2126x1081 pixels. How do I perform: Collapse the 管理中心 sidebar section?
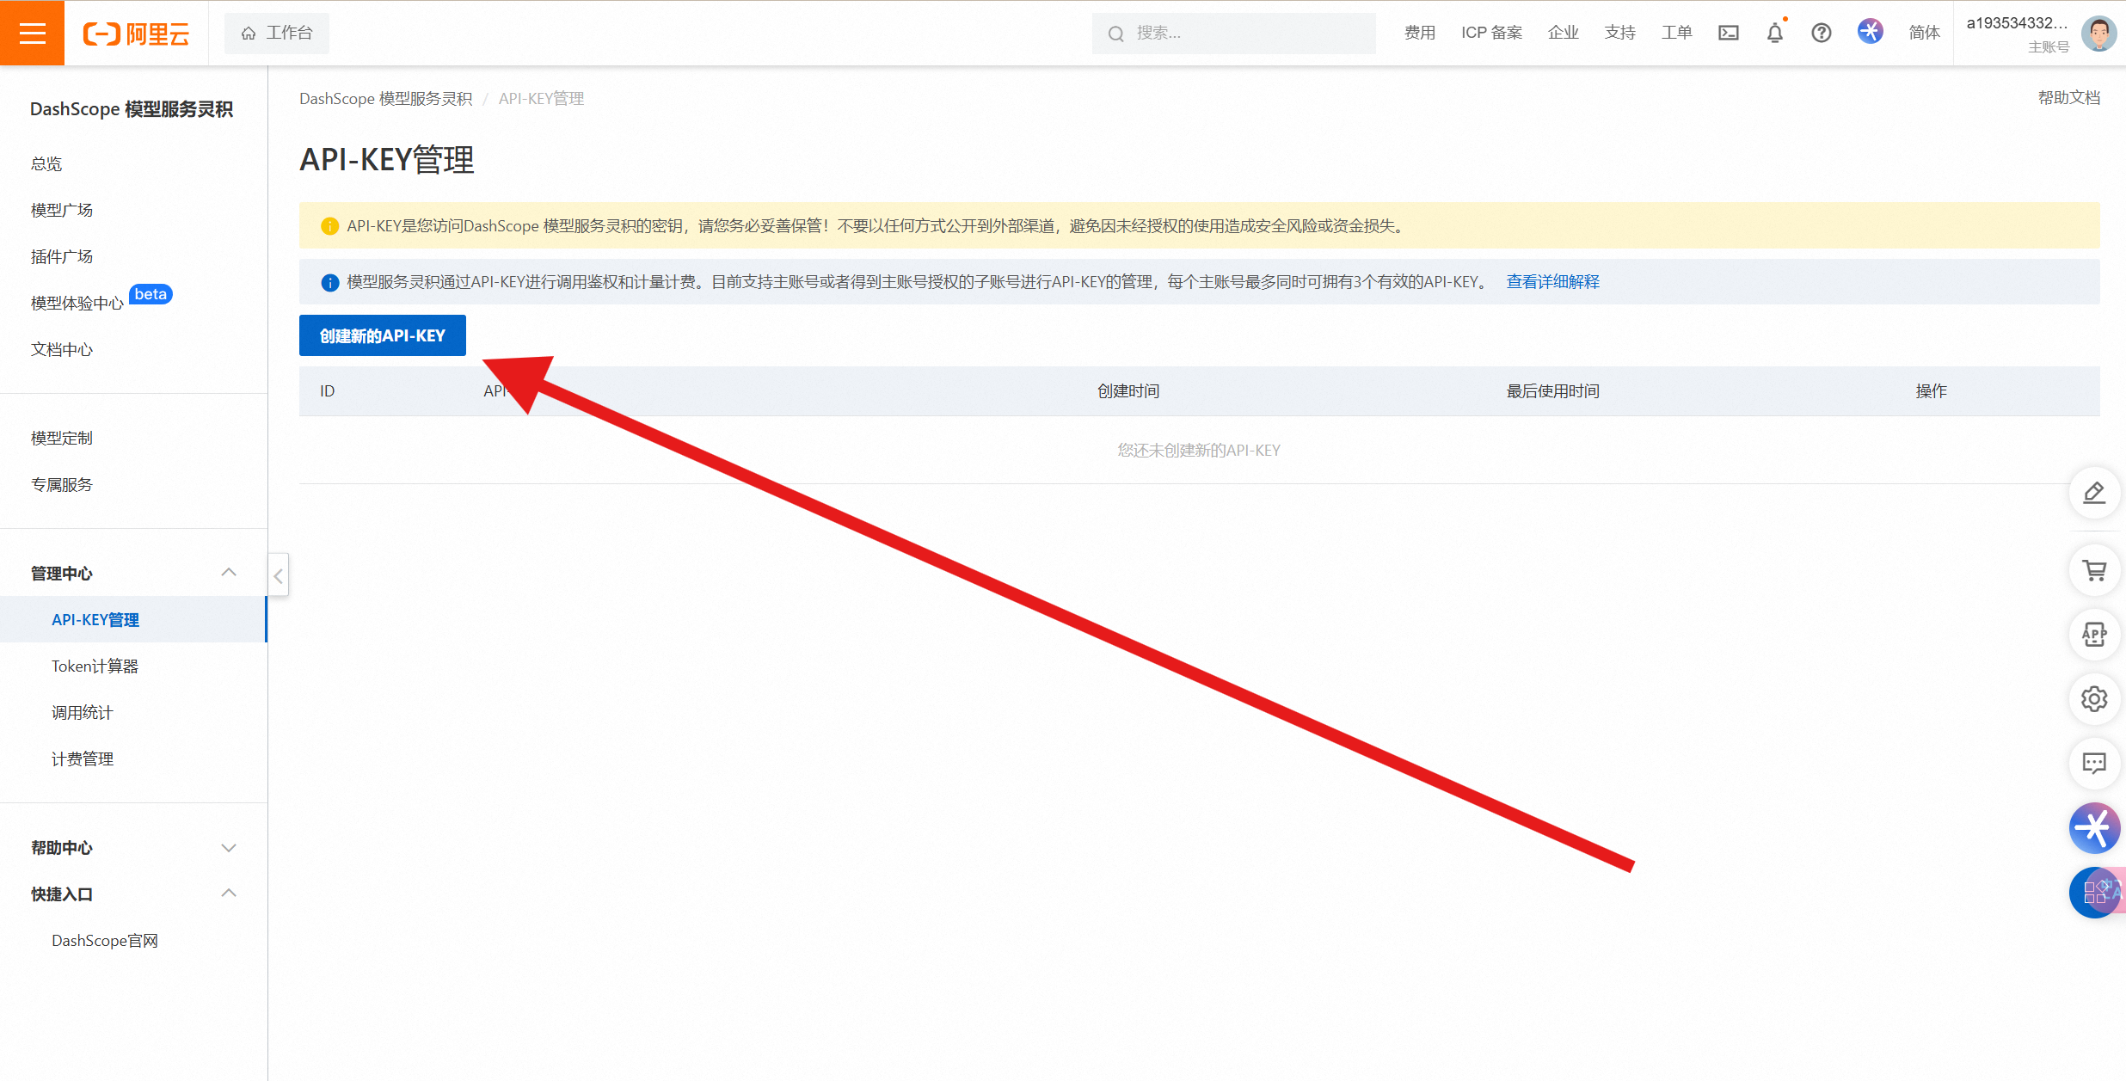pyautogui.click(x=228, y=573)
